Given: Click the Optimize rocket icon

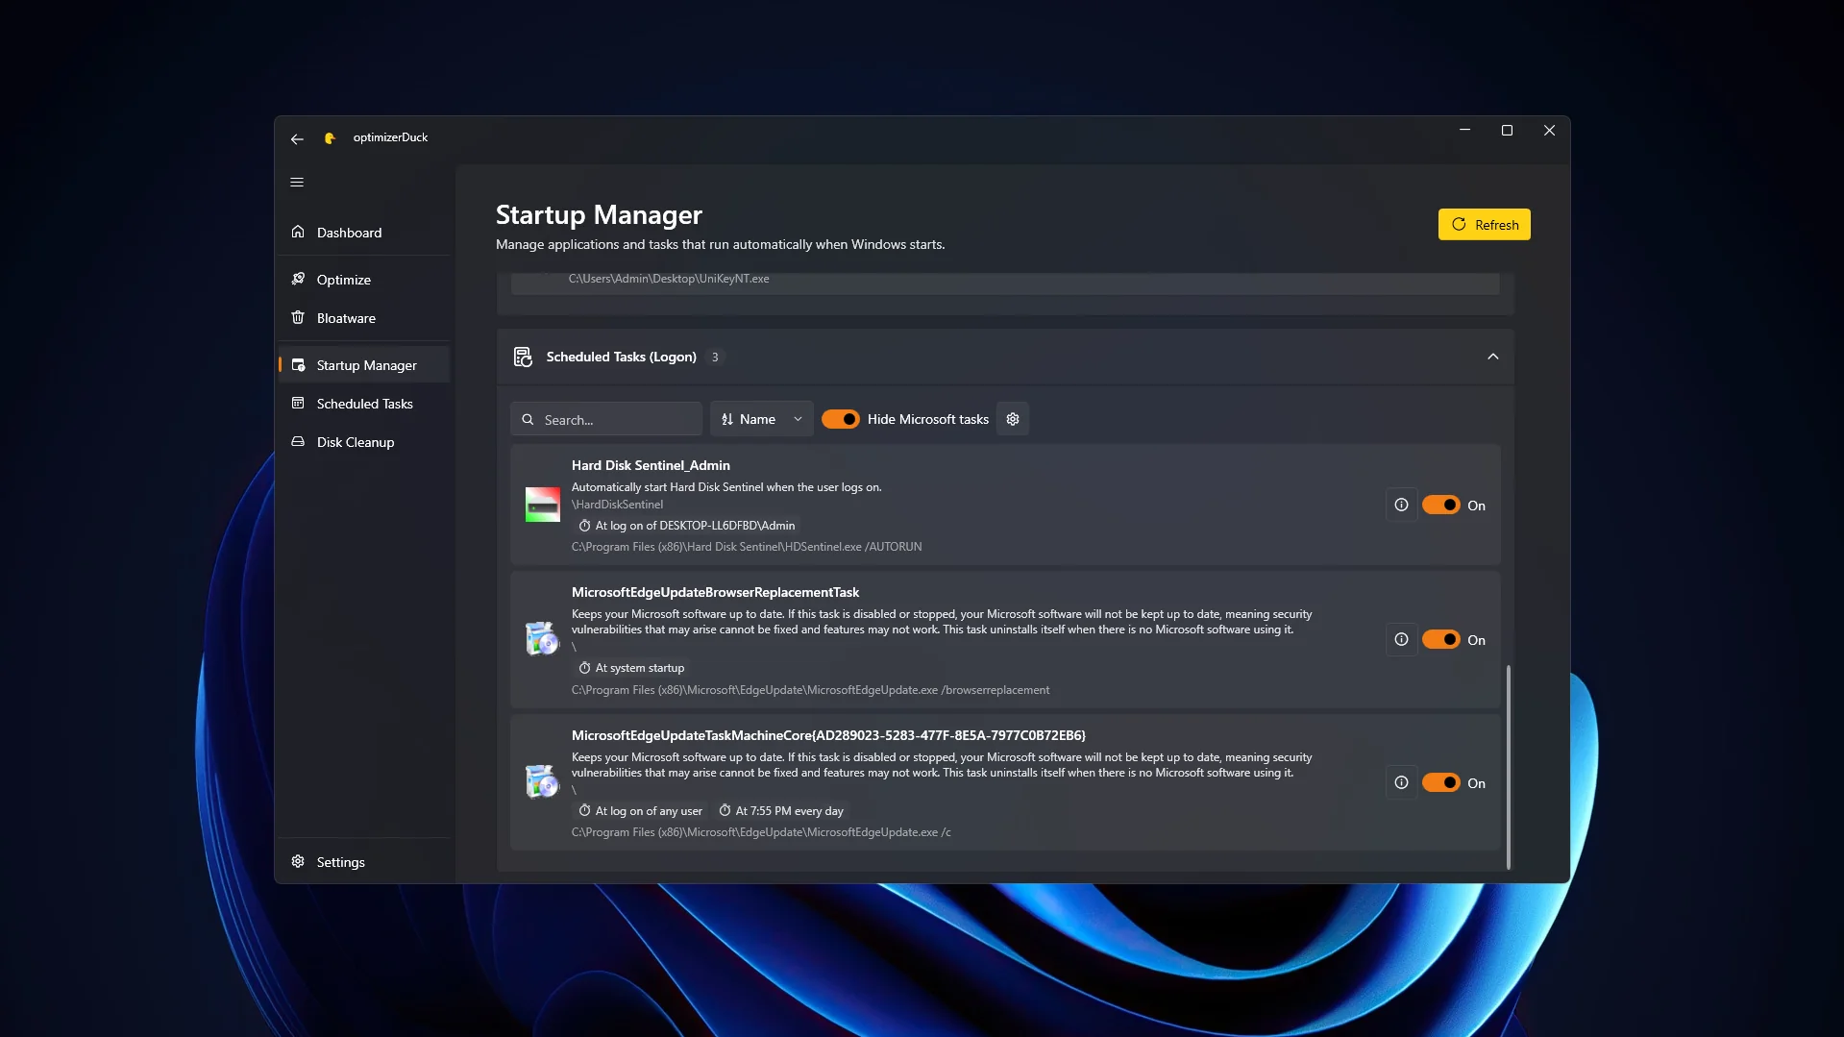Looking at the screenshot, I should pyautogui.click(x=298, y=279).
